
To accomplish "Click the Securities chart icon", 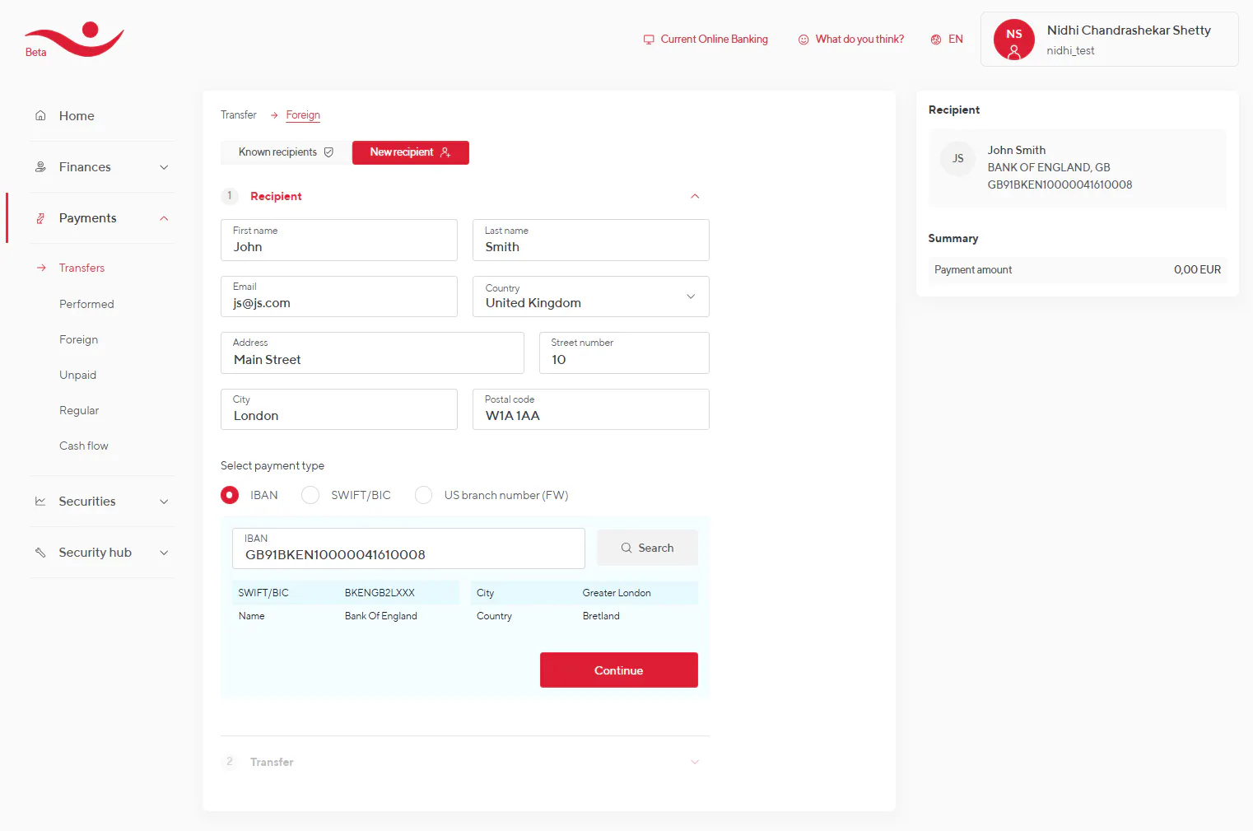I will [x=40, y=501].
